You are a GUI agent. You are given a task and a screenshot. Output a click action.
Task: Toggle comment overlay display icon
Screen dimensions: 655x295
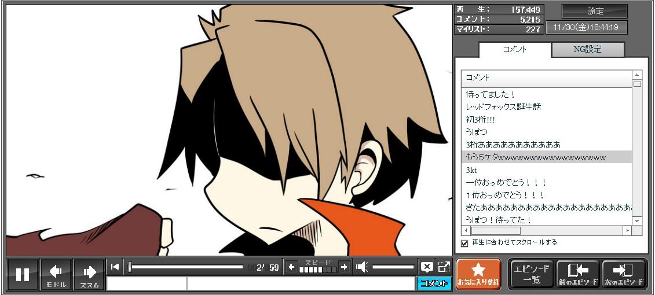[x=427, y=267]
